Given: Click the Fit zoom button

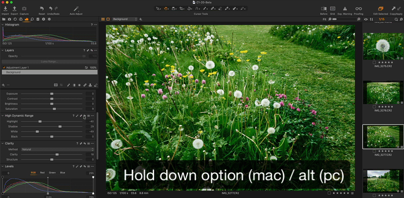Looking at the screenshot, I should 324,19.
